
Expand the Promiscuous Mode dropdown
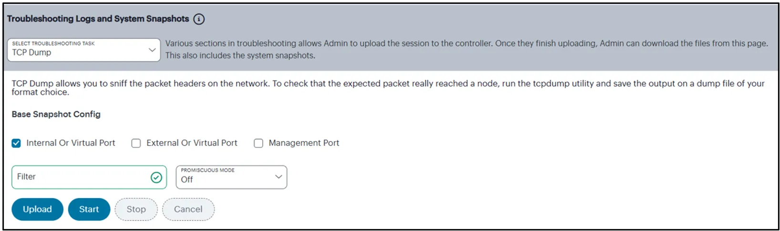pyautogui.click(x=232, y=177)
